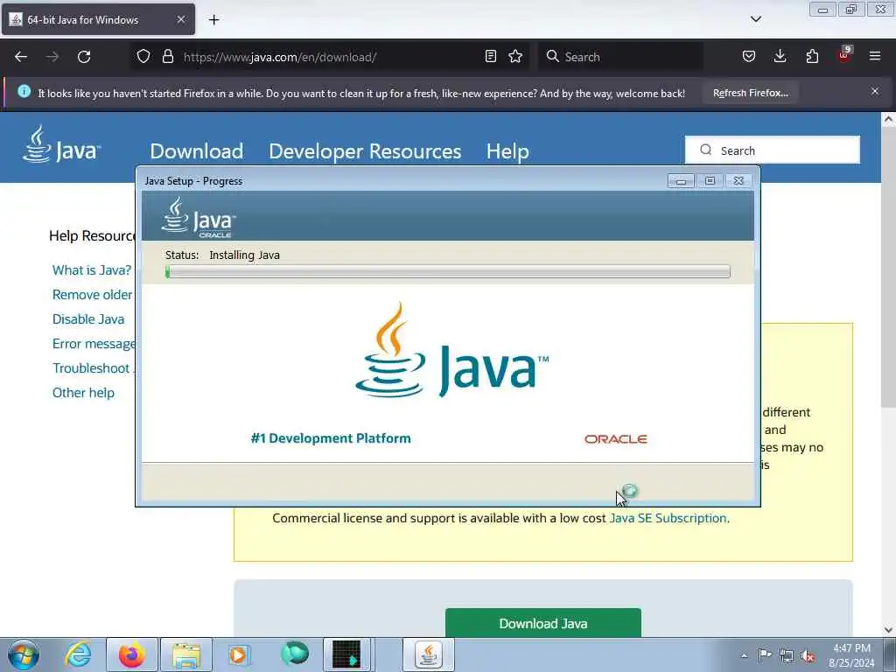The width and height of the screenshot is (896, 672).
Task: Open the Pocket save icon
Action: pos(749,57)
